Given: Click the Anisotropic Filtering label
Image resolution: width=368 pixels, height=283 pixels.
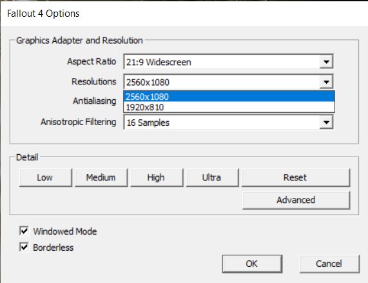Looking at the screenshot, I should click(79, 122).
